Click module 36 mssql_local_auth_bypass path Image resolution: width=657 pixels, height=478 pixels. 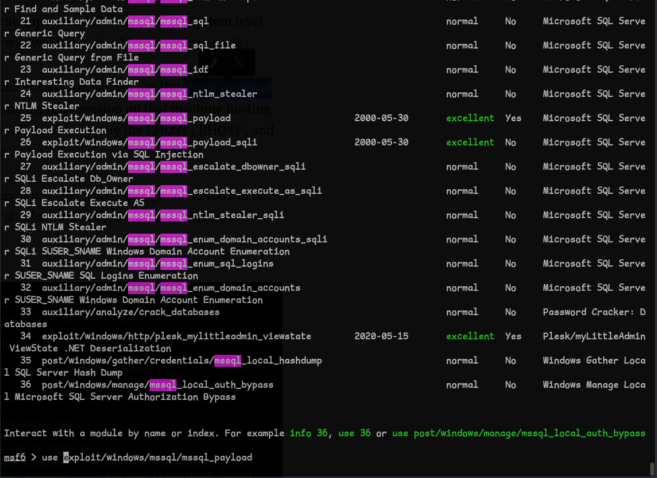pos(157,385)
